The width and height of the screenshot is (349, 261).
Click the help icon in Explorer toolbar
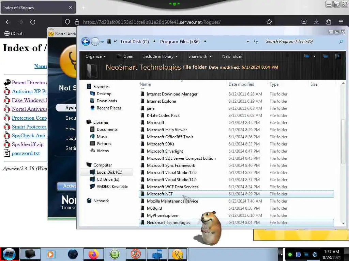pos(338,56)
